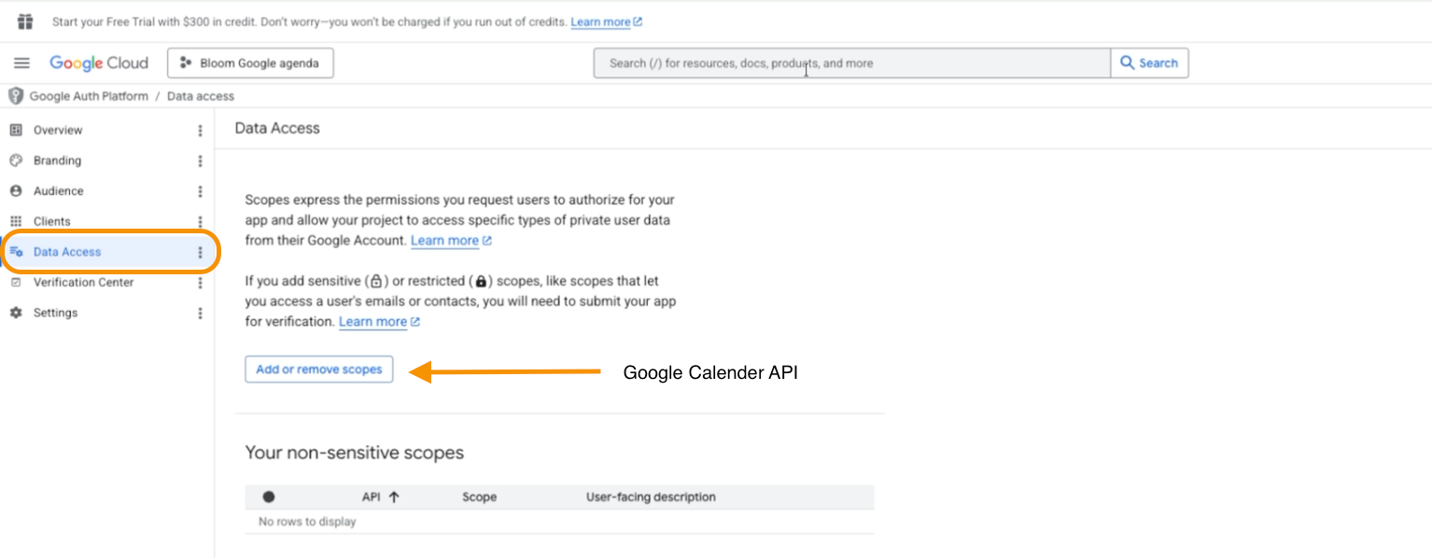Open the hamburger navigation menu

click(21, 63)
